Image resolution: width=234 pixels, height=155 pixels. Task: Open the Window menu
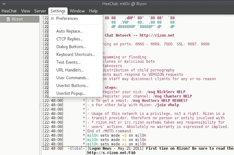tap(77, 11)
